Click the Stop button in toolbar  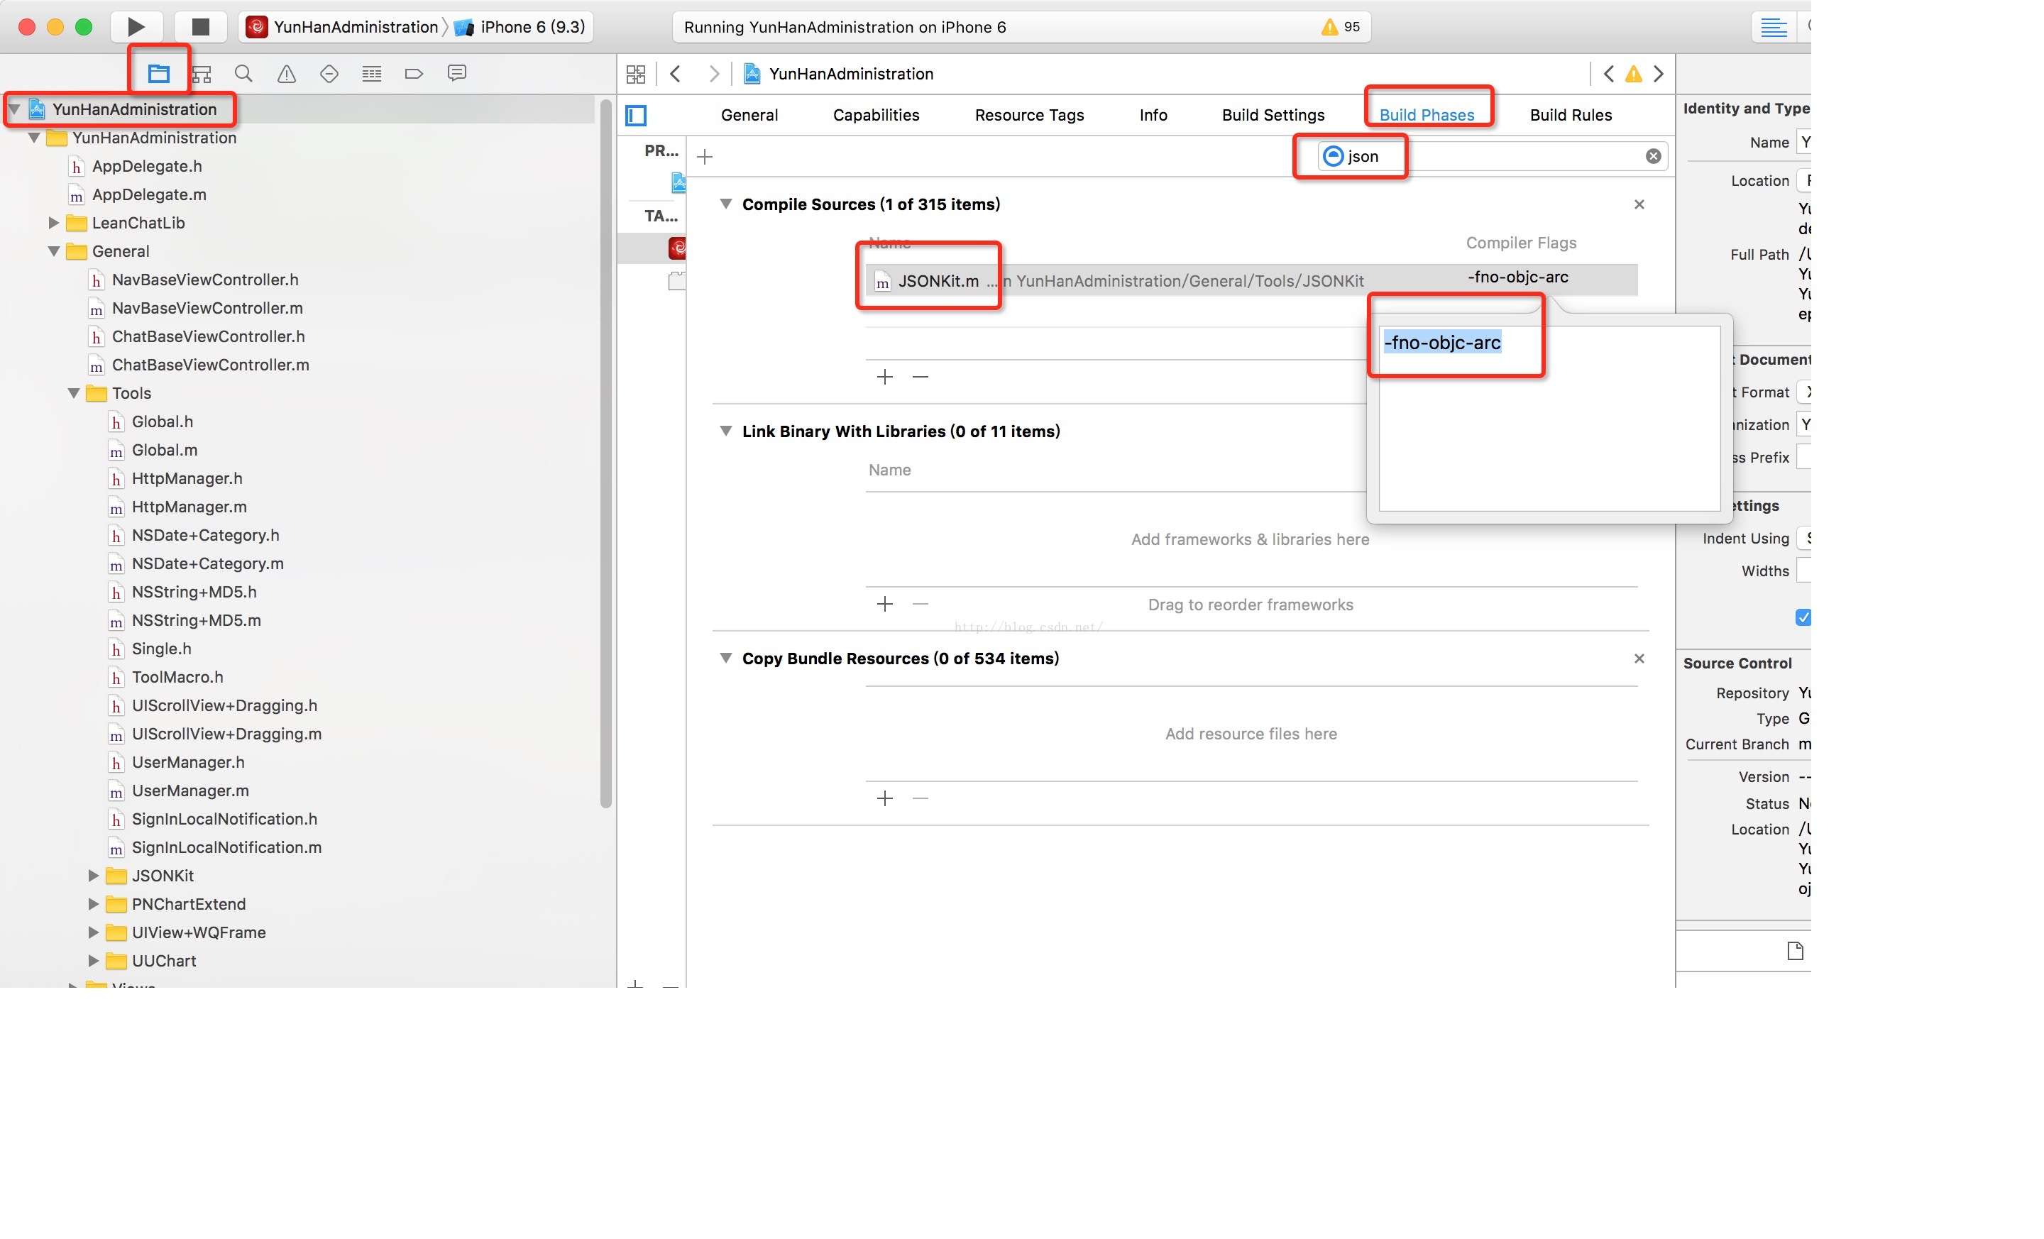point(201,26)
